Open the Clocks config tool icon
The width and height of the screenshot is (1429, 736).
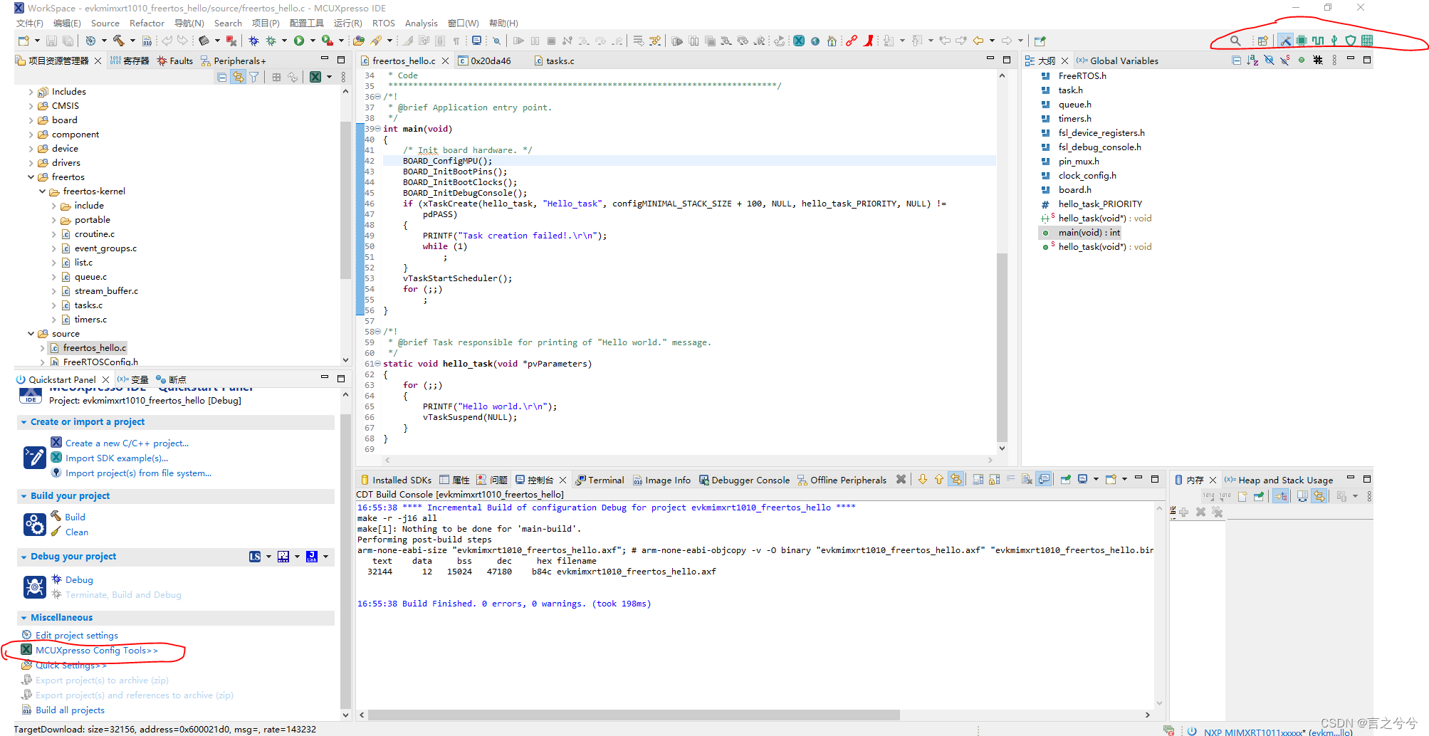(1318, 41)
